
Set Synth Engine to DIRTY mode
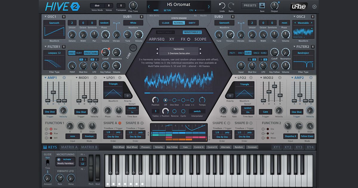pos(193,23)
